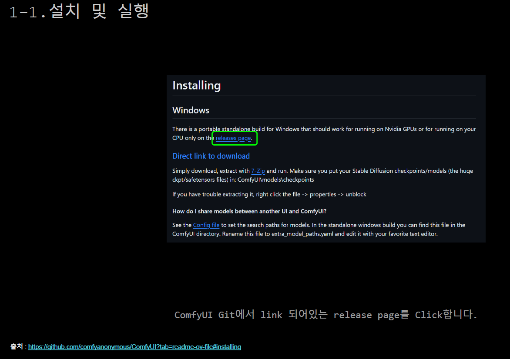Screen dimensions: 510x359
Task: Click the Installing heading
Action: pos(196,86)
